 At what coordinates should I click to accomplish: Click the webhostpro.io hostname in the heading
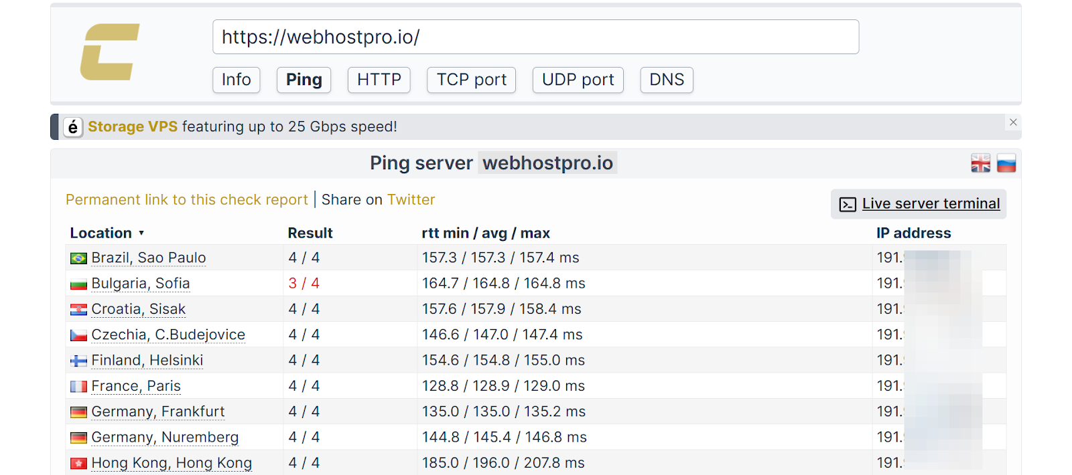click(x=547, y=163)
